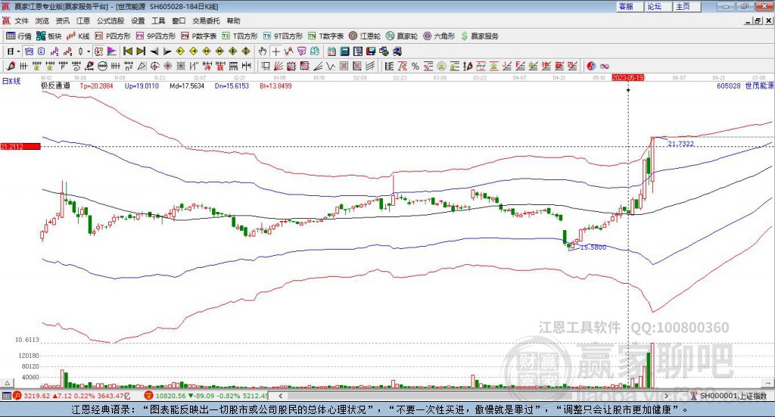Click the SH000001 上证指数 status entry

[733, 396]
